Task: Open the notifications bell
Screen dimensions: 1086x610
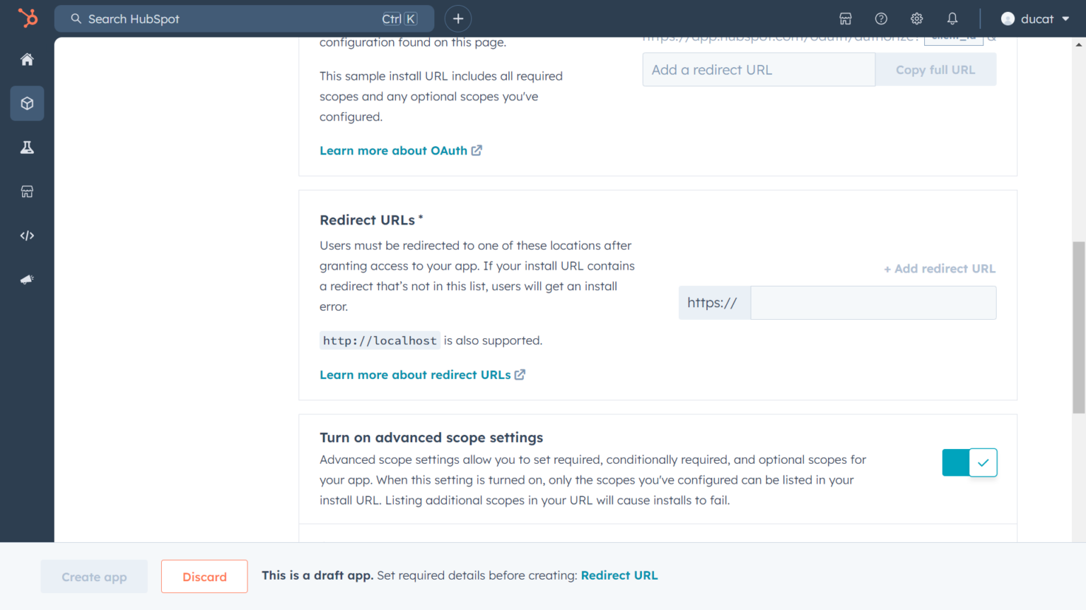Action: click(952, 19)
